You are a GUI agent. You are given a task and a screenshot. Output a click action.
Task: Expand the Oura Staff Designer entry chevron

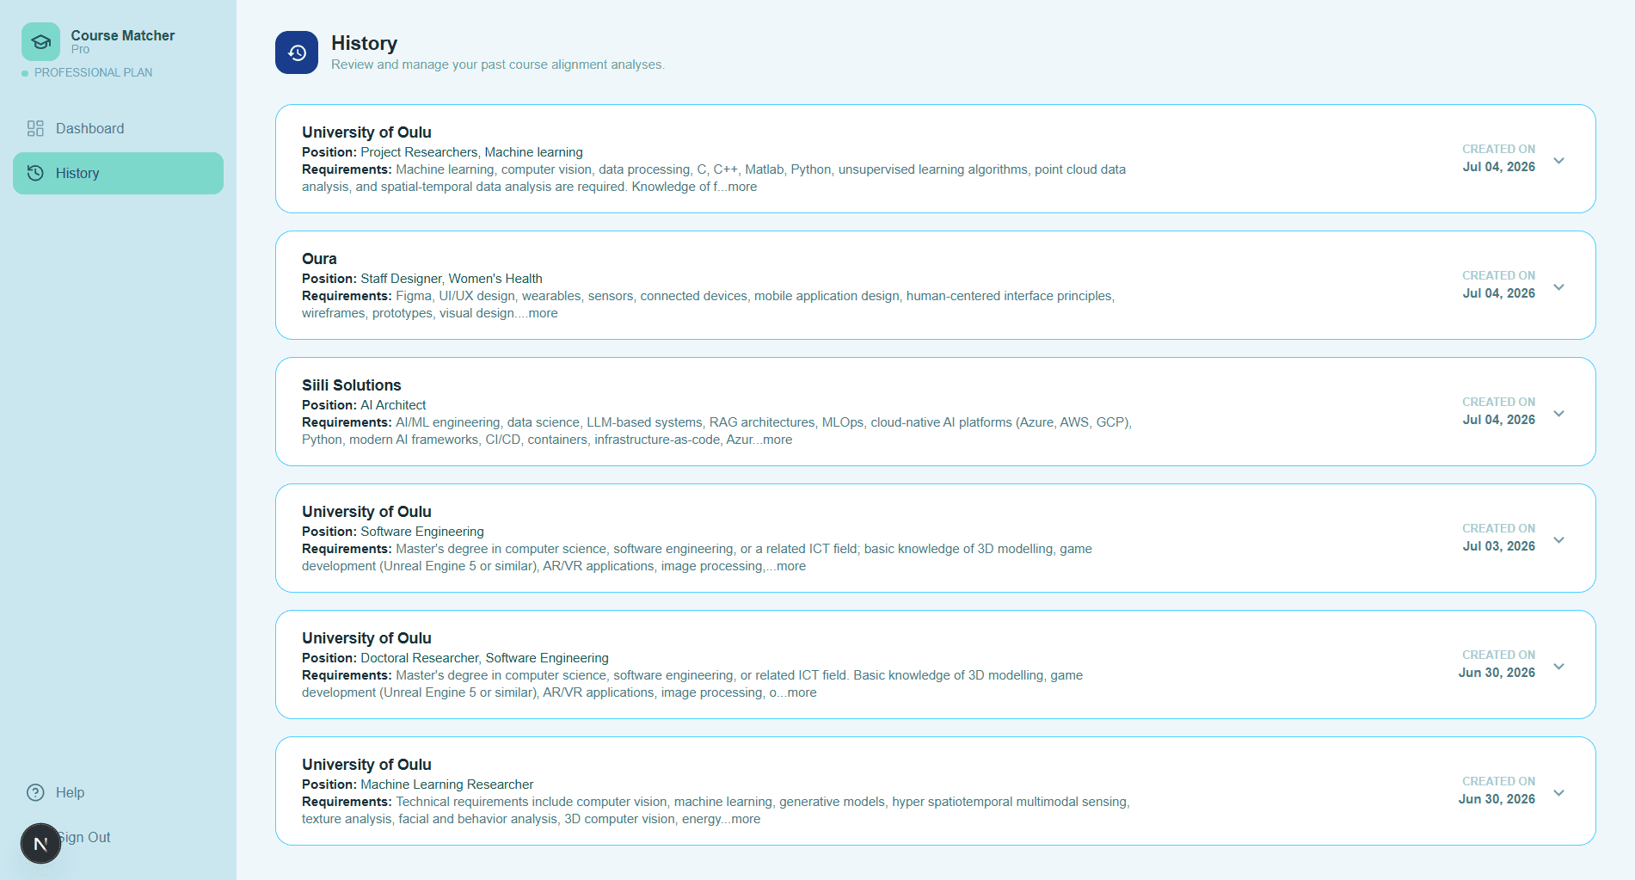1558,287
